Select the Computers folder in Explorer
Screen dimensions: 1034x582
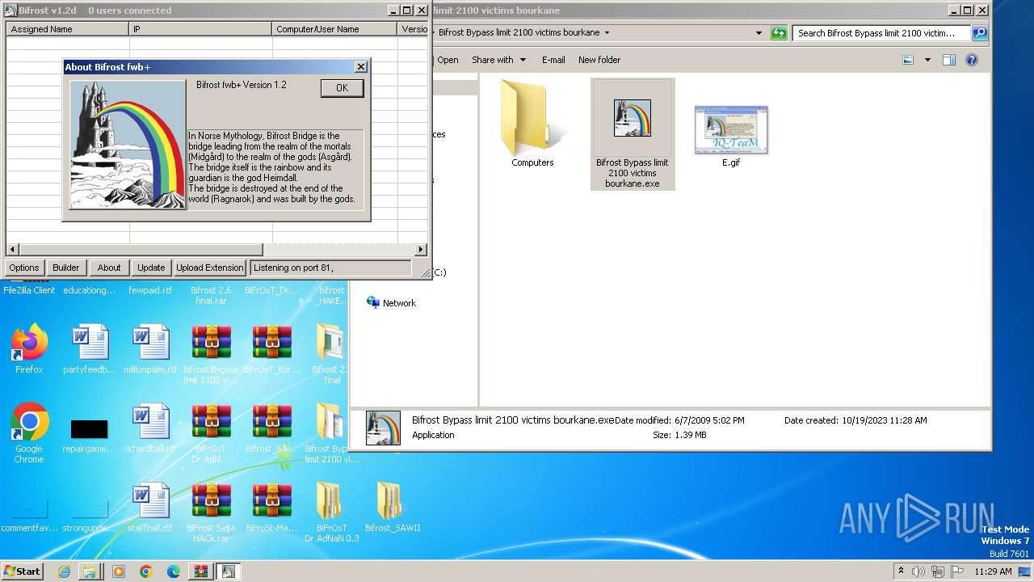pyautogui.click(x=532, y=124)
